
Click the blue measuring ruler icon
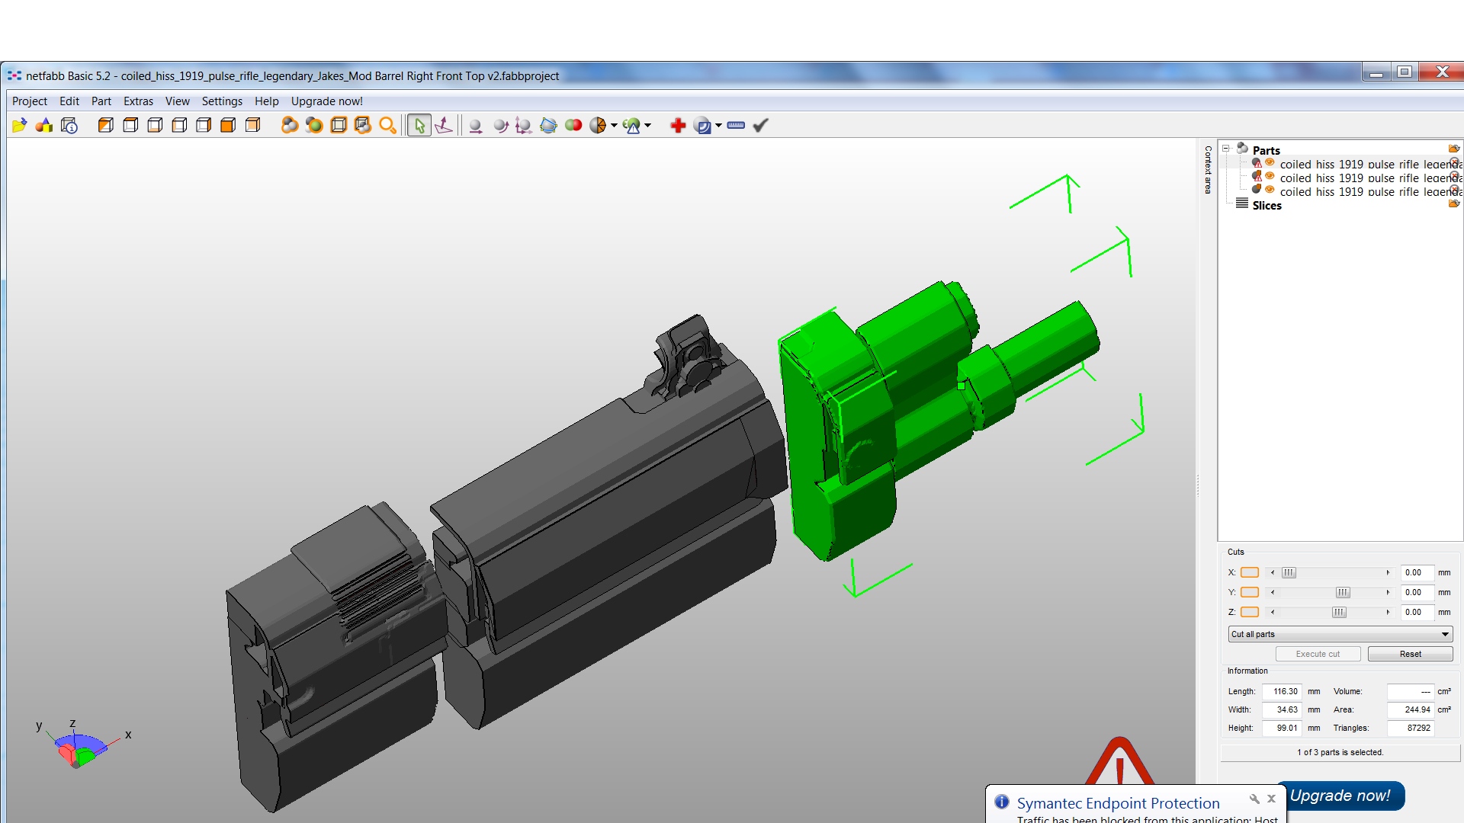[736, 126]
